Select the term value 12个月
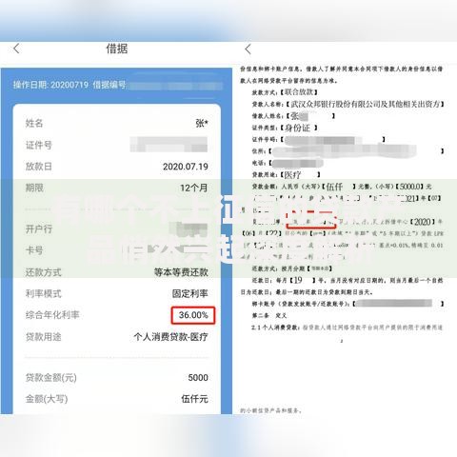Screen dimensions: 457x457 pos(194,188)
